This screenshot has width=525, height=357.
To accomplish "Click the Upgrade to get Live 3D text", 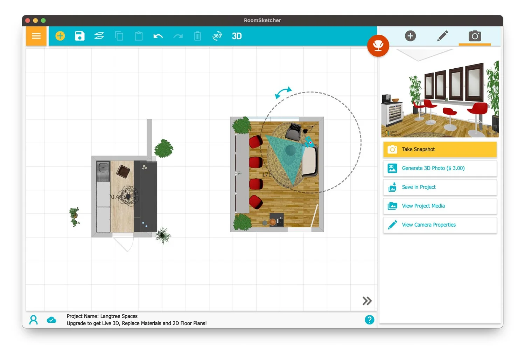I will [136, 323].
